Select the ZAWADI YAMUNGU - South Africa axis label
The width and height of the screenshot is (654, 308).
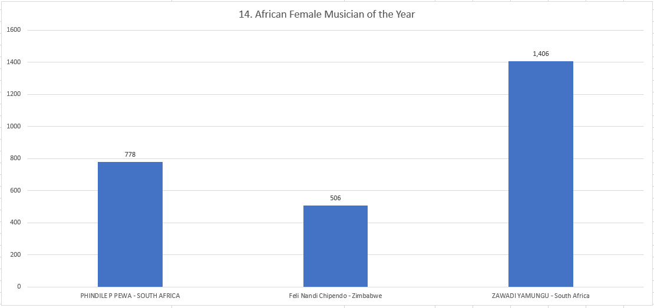pyautogui.click(x=540, y=296)
